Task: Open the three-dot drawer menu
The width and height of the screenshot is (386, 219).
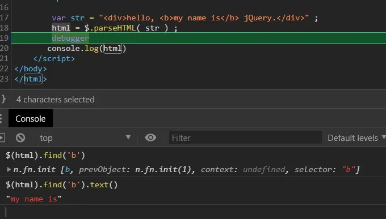Action: tap(1, 119)
